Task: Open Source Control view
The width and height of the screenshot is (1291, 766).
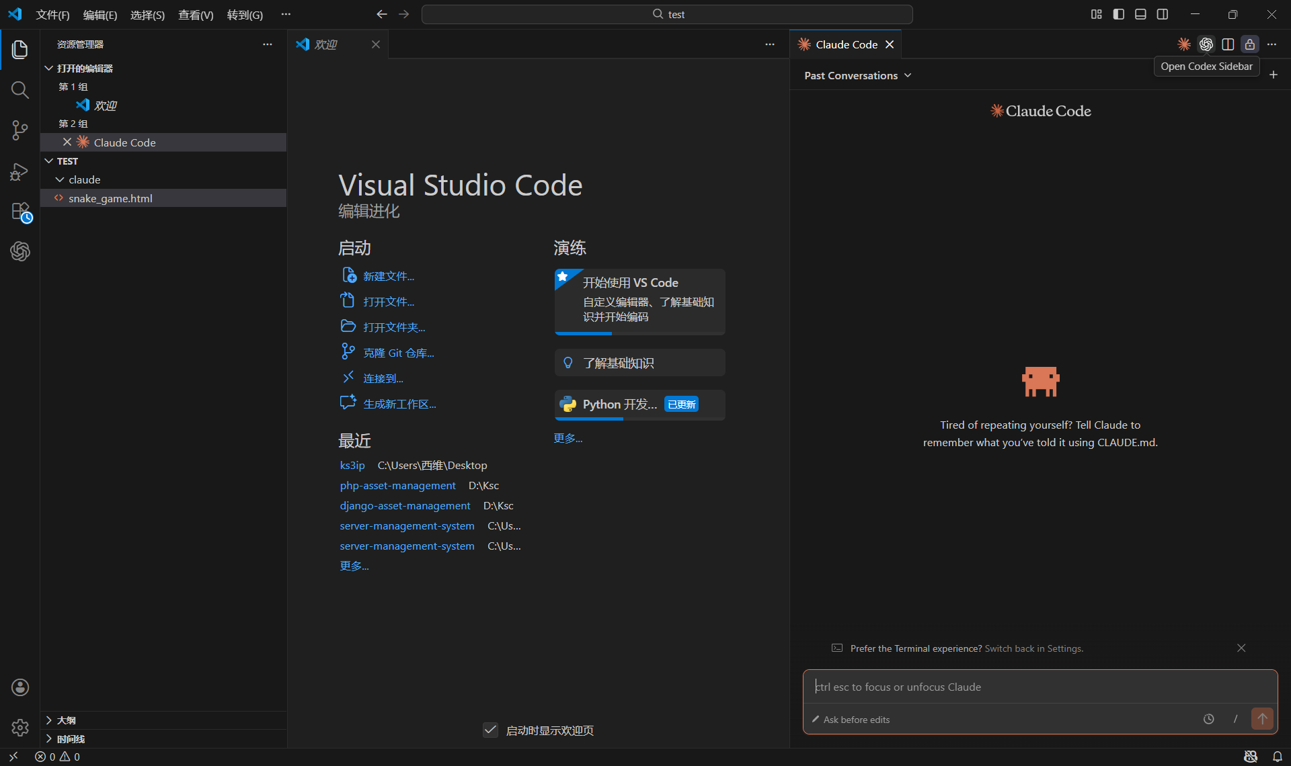Action: [x=20, y=130]
